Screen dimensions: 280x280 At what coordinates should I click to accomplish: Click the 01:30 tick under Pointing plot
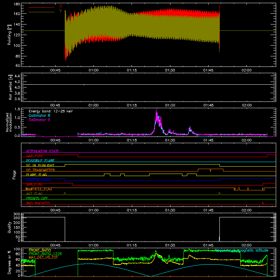[170, 70]
